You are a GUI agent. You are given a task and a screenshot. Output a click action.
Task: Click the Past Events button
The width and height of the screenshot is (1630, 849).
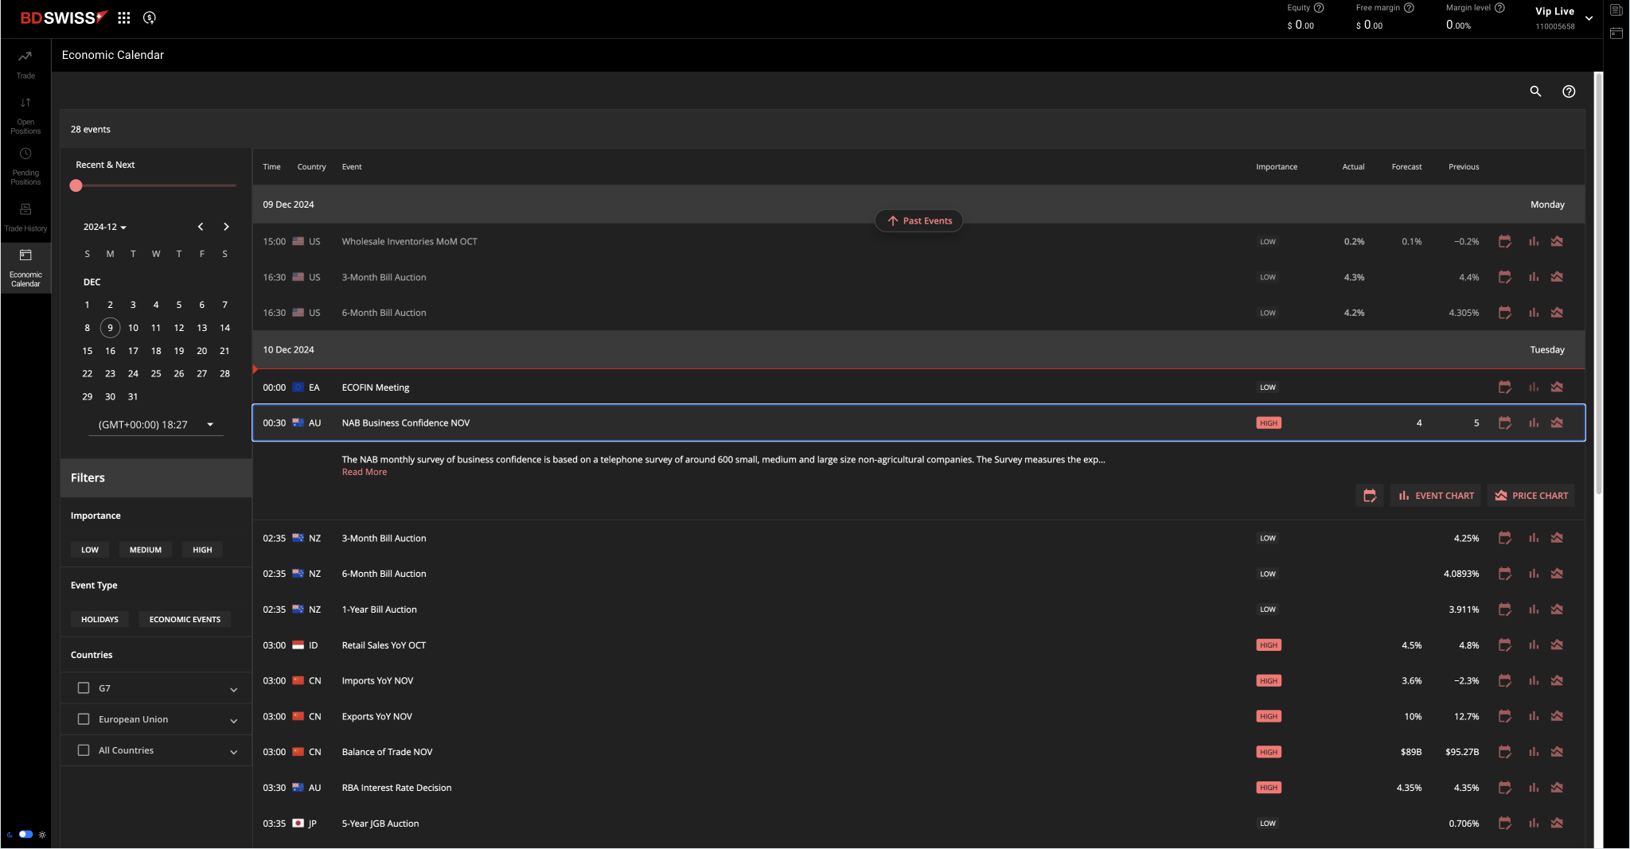pos(919,221)
